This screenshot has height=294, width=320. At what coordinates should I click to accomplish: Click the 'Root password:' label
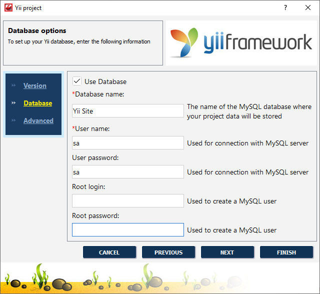point(95,215)
